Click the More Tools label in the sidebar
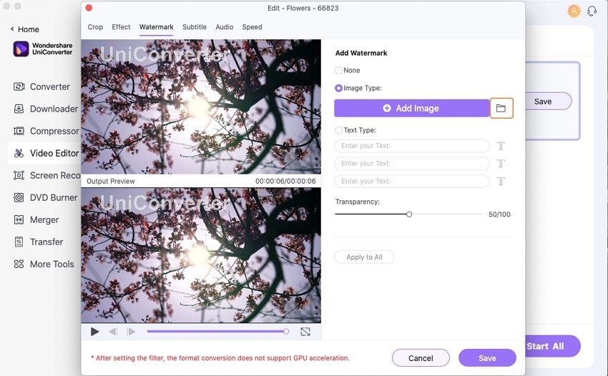 (x=52, y=264)
